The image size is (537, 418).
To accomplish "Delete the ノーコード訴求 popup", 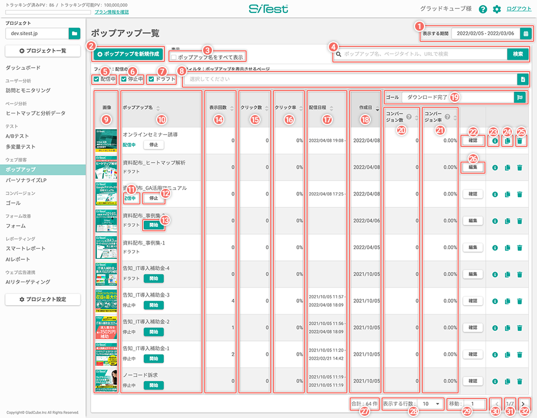I will 520,381.
